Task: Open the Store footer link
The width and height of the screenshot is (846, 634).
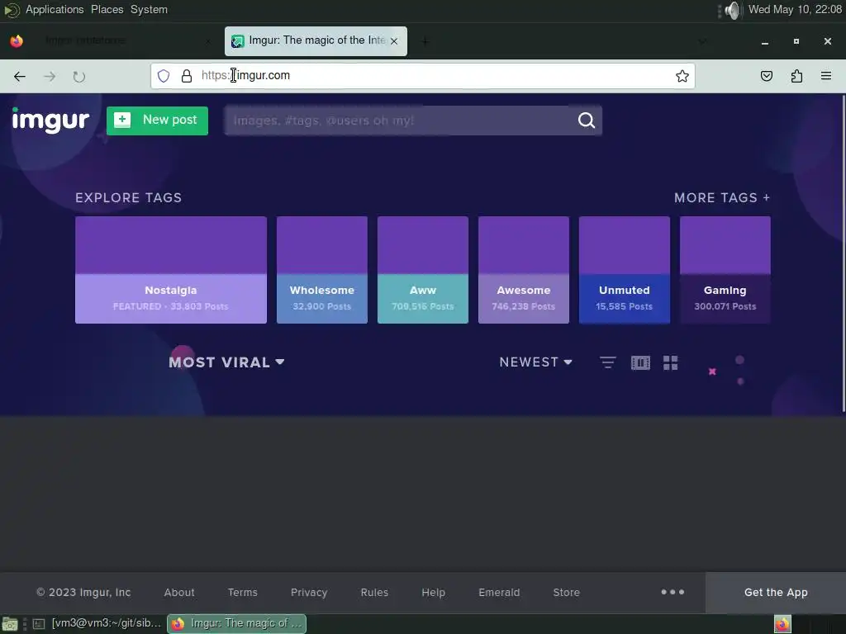Action: (567, 593)
